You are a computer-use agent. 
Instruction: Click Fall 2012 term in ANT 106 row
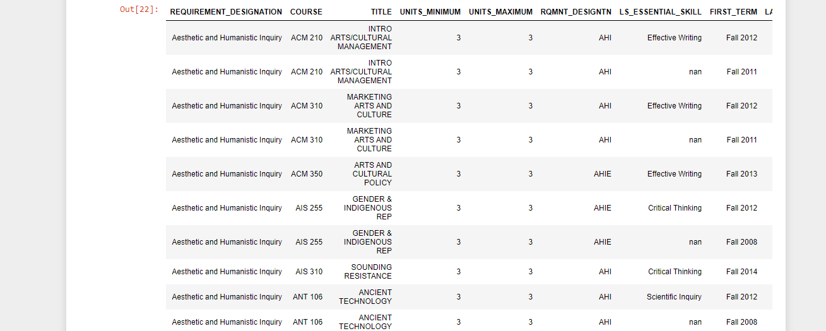point(741,297)
